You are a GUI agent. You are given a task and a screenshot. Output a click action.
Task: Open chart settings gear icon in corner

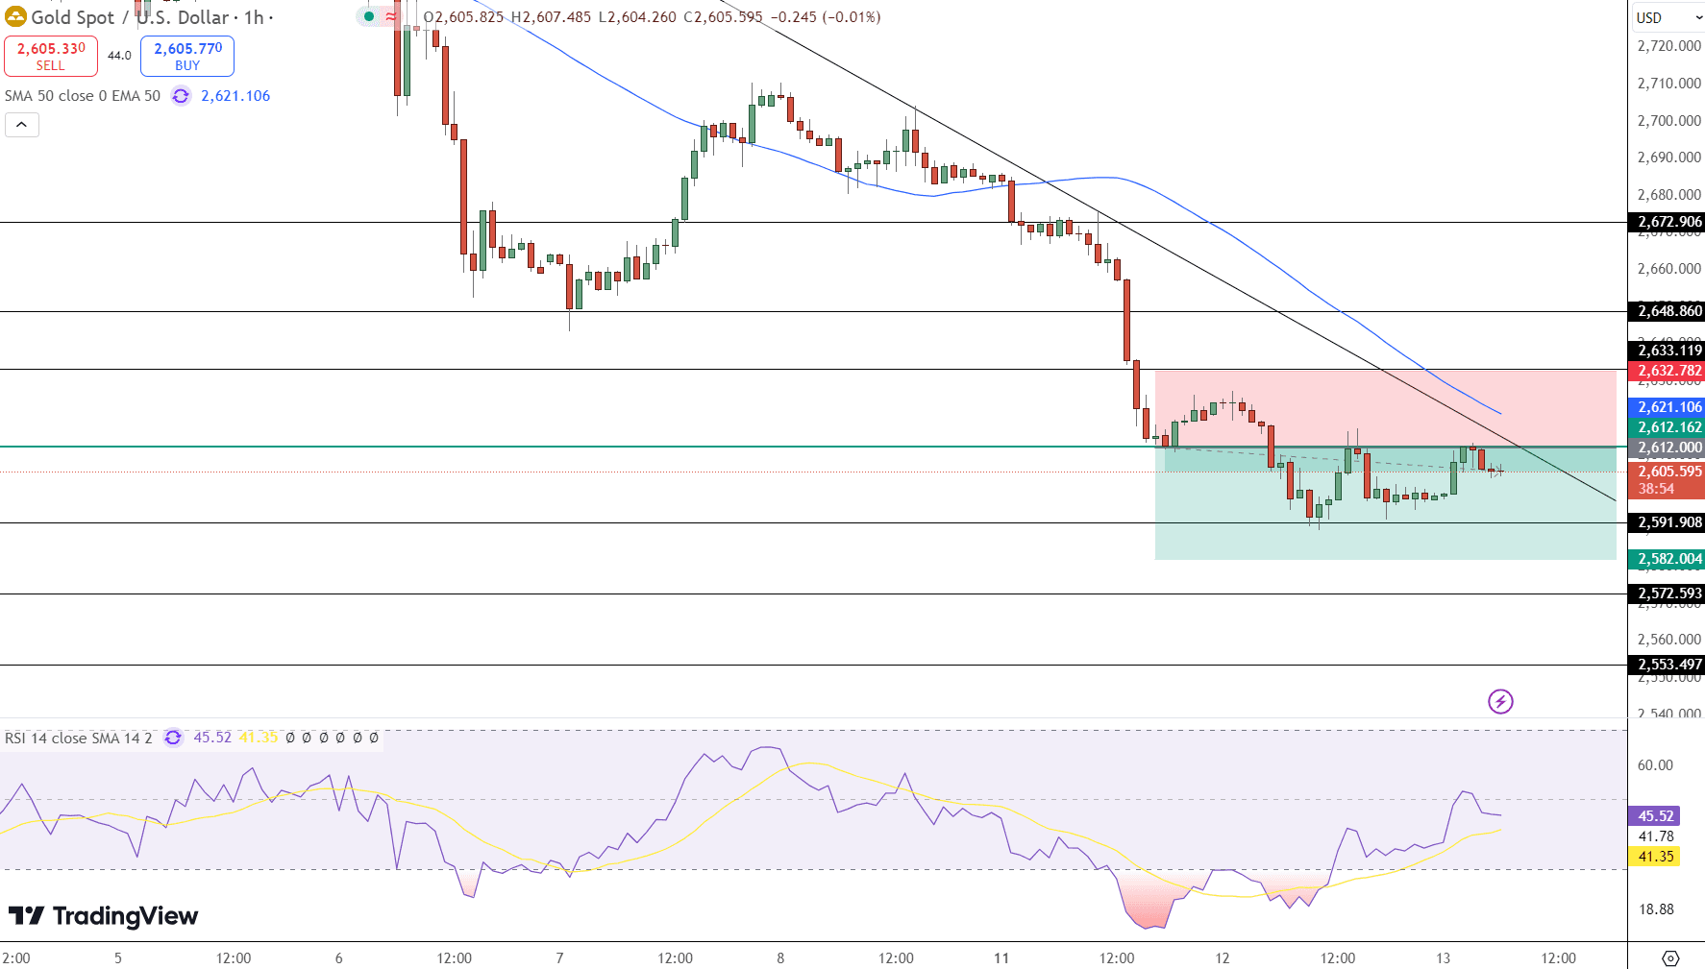click(1670, 958)
